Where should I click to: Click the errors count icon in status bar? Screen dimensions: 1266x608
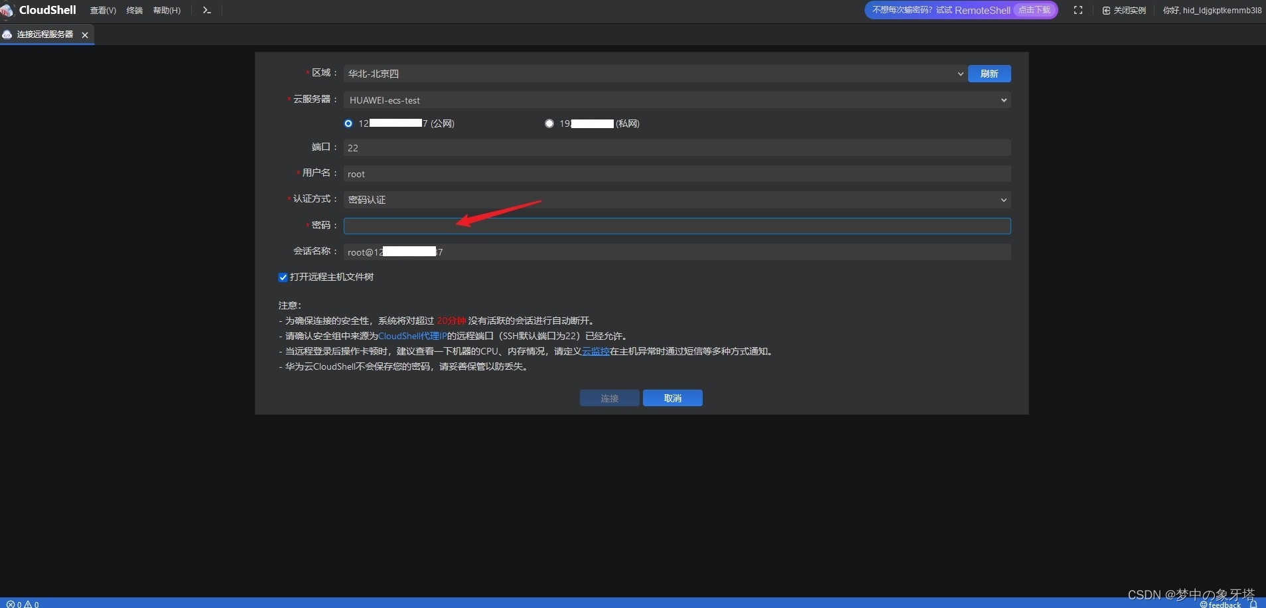[x=11, y=604]
